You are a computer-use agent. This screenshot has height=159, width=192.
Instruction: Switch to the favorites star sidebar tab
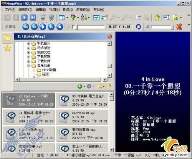7,48
